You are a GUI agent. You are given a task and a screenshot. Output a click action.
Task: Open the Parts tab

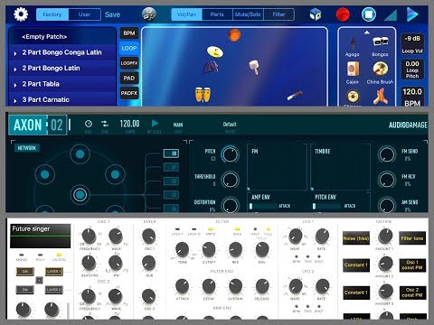point(217,14)
